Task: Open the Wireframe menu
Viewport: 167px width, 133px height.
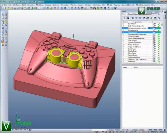Action: pyautogui.click(x=17, y=5)
